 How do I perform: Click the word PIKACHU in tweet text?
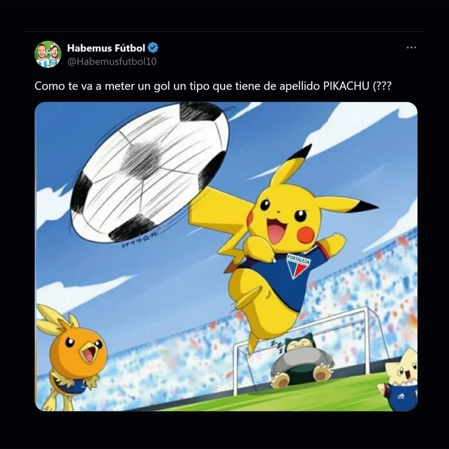click(346, 86)
